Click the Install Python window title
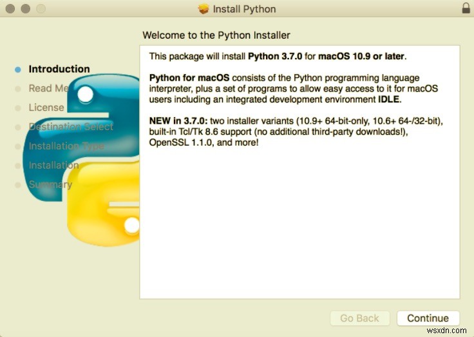Image resolution: width=474 pixels, height=337 pixels. point(244,9)
